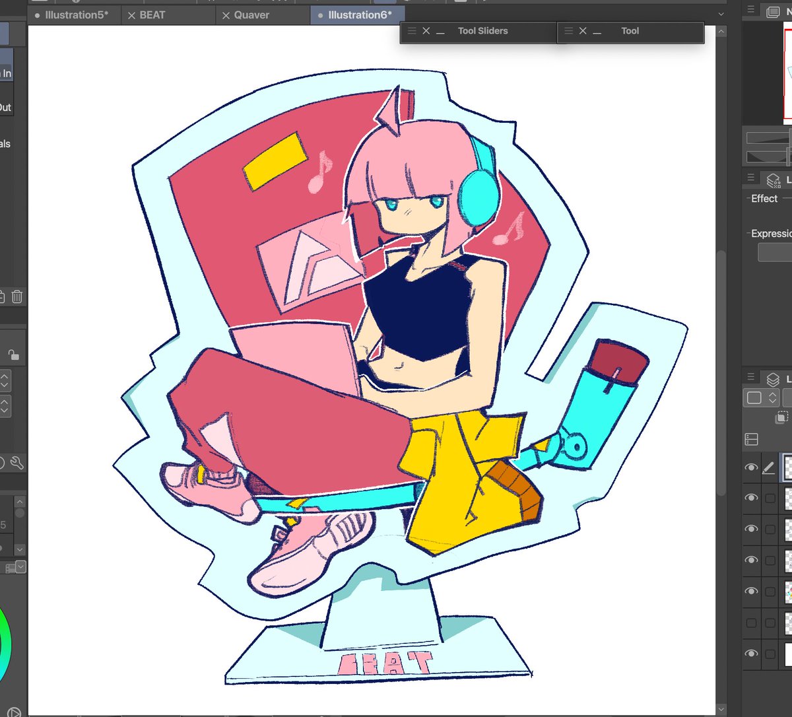This screenshot has height=717, width=792.
Task: Click the two-layer list icon above the layers
Action: (751, 438)
